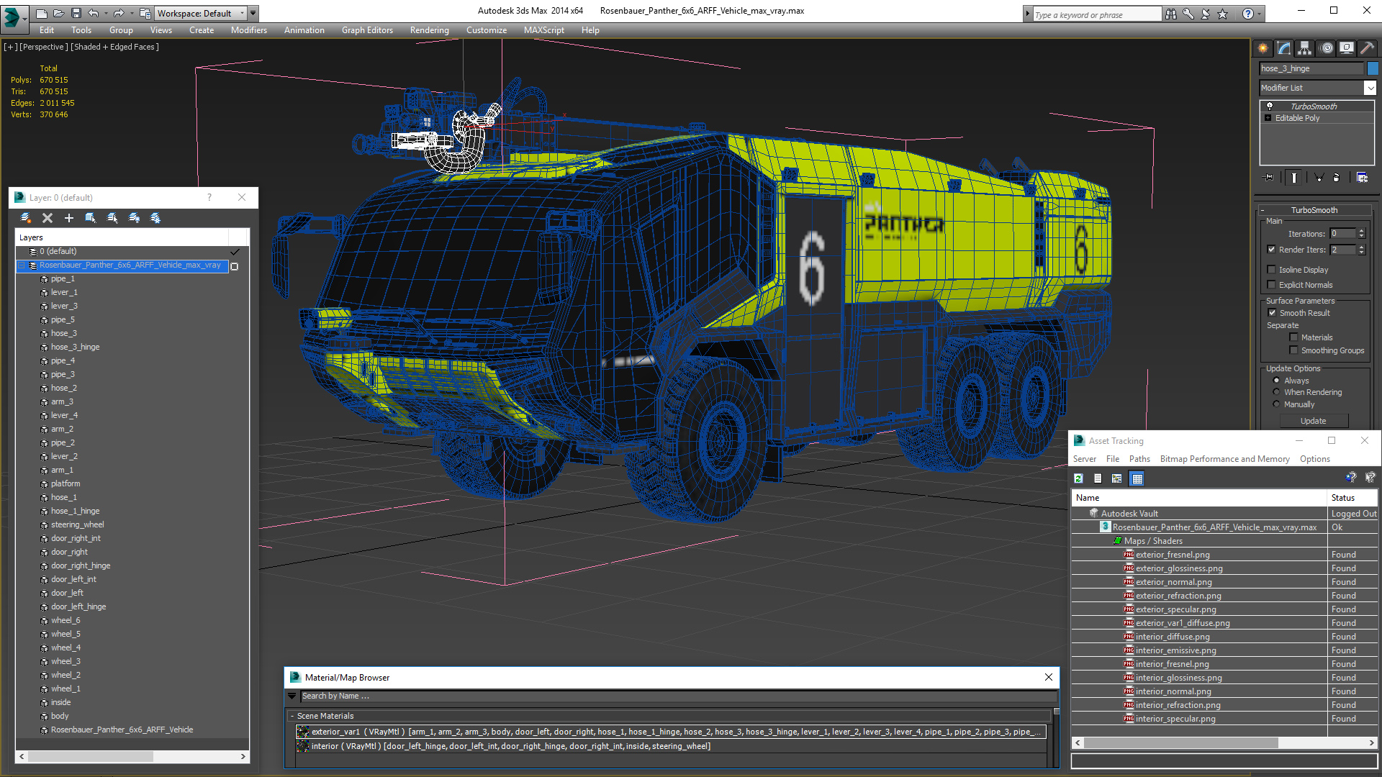Click the binoculars search icon in title bar
Screen dimensions: 1382x777
1171,14
